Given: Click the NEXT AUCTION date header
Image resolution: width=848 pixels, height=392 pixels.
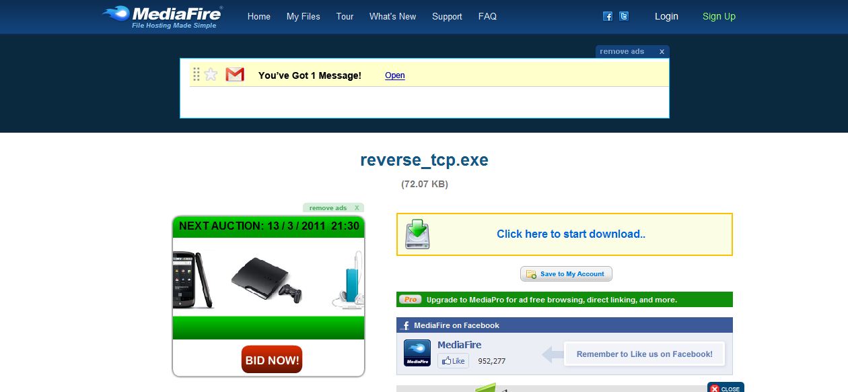Looking at the screenshot, I should [269, 226].
